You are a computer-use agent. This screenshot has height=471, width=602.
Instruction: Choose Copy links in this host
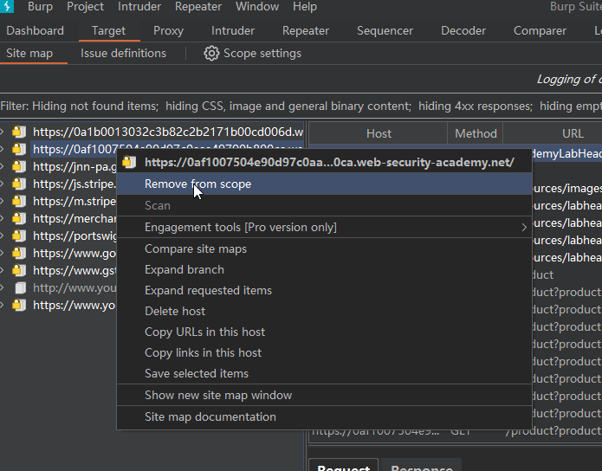tap(324, 352)
